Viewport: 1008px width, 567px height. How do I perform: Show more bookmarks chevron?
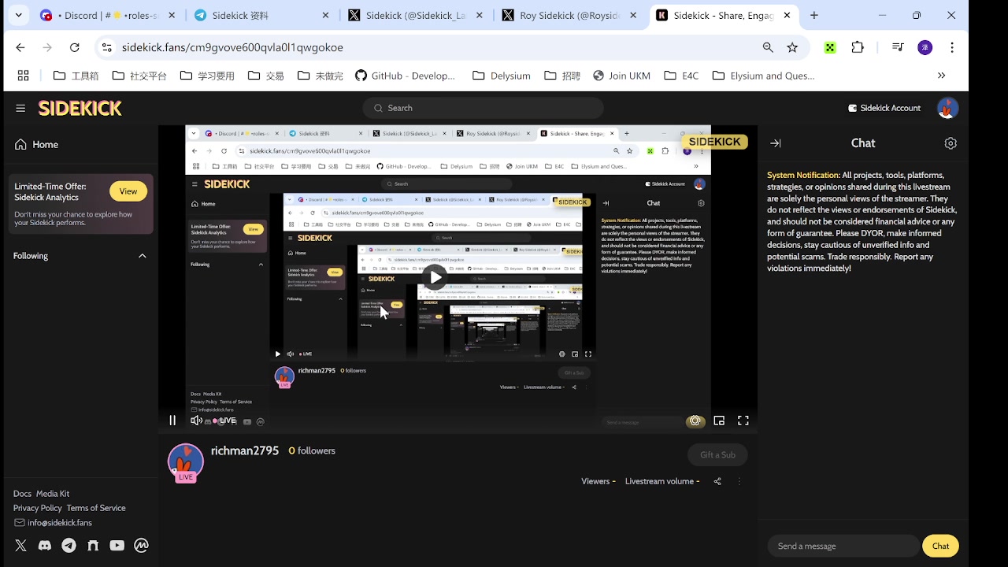(x=941, y=76)
